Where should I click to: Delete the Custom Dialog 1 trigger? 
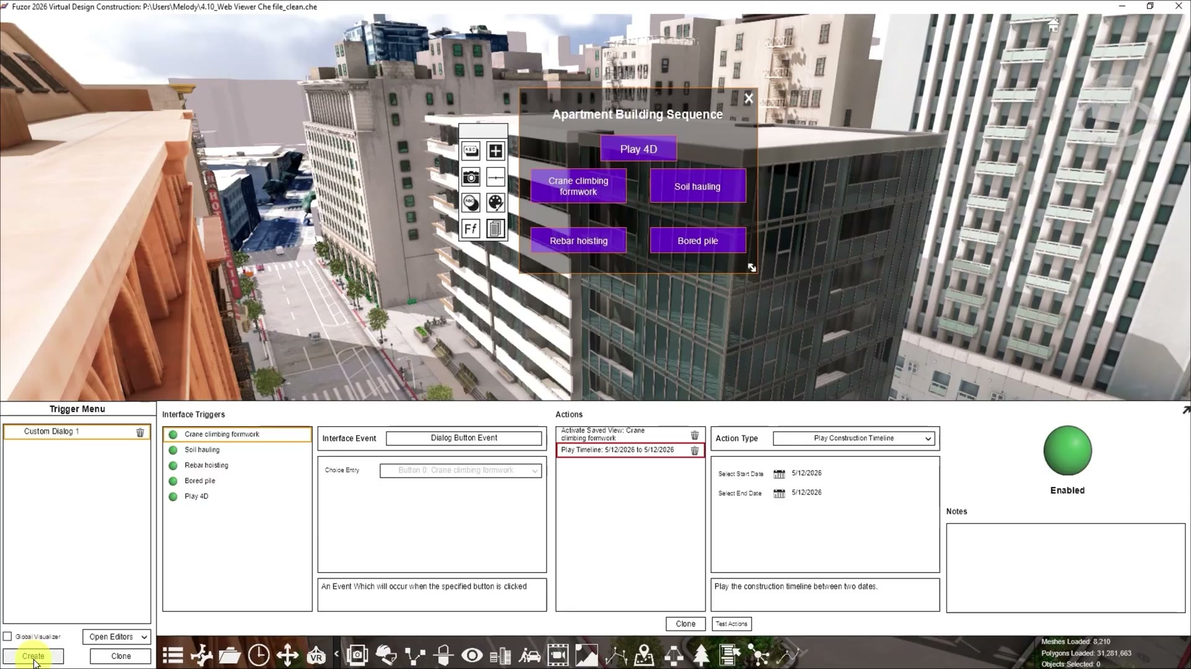(140, 432)
